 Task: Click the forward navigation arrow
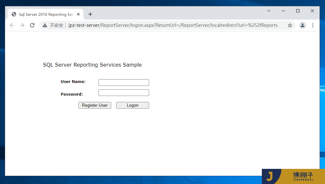22,25
